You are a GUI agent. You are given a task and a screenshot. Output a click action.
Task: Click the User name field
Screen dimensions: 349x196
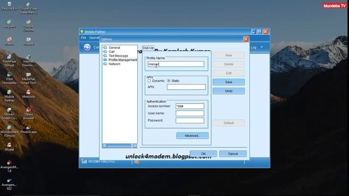pyautogui.click(x=190, y=113)
